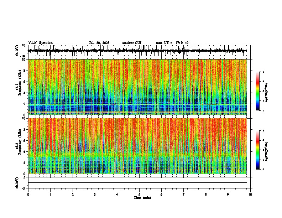Click the ch.2 spectrogram color scale bar
This screenshot has height=218, width=282.
click(258, 150)
